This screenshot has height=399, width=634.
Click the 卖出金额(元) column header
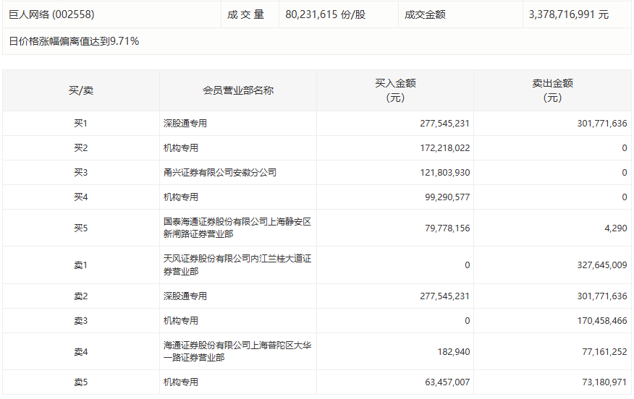click(553, 90)
